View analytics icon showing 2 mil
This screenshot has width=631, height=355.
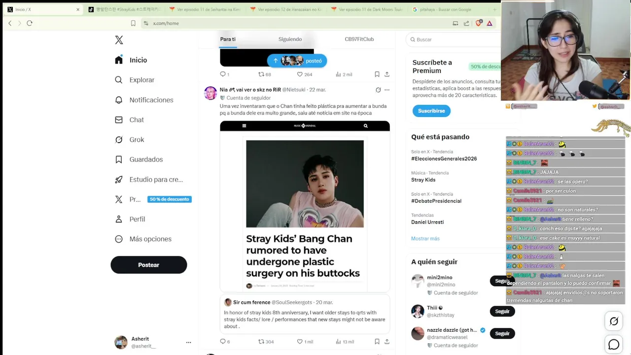pos(344,74)
